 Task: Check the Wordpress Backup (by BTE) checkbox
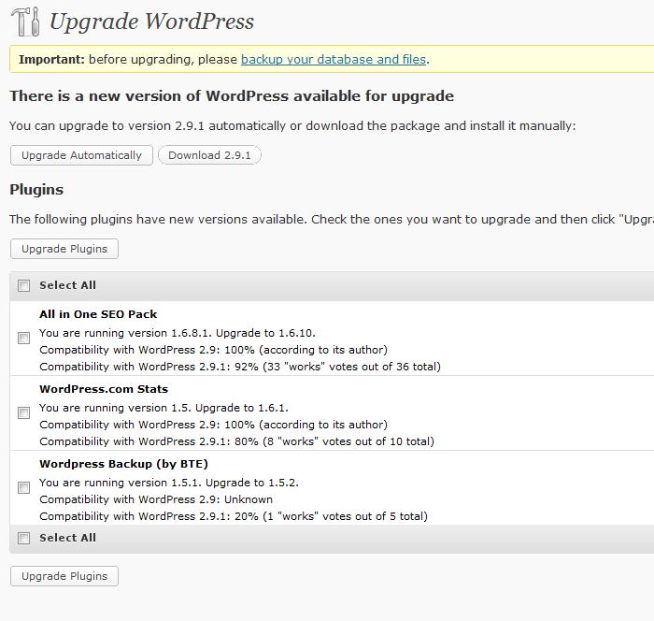tap(23, 487)
